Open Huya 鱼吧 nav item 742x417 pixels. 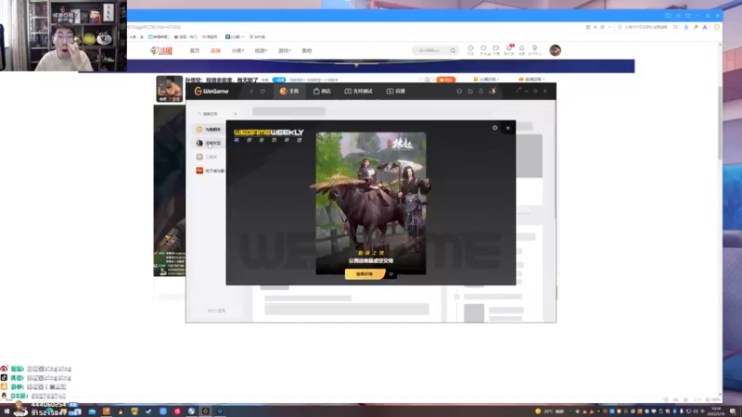[x=307, y=51]
